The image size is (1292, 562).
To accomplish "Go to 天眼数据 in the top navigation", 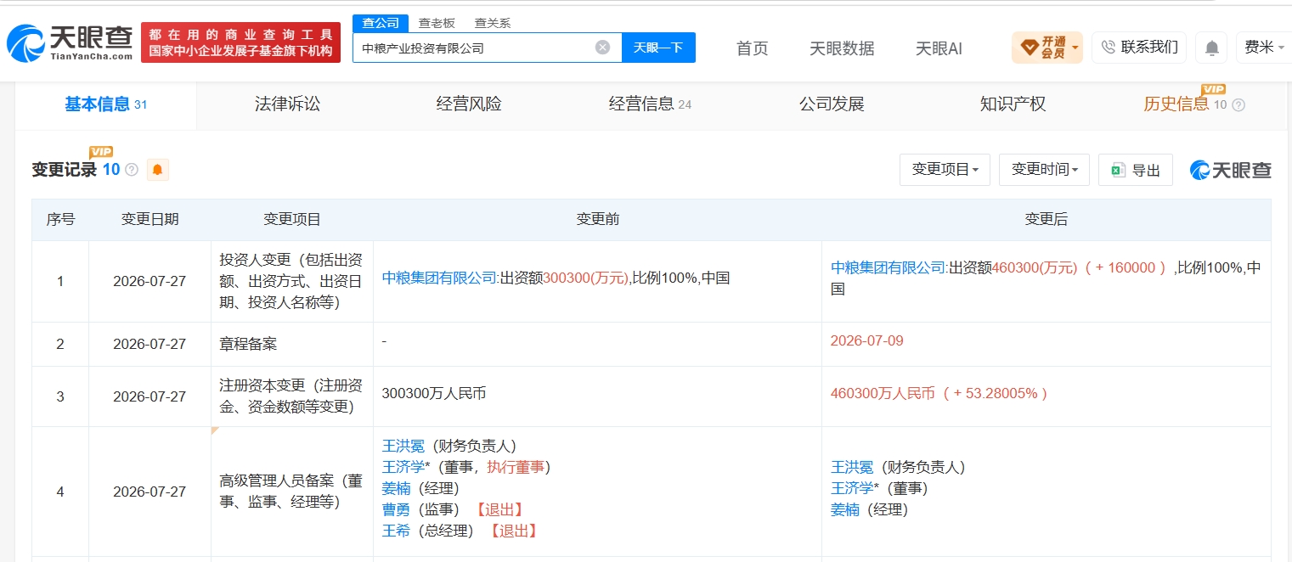I will point(842,48).
